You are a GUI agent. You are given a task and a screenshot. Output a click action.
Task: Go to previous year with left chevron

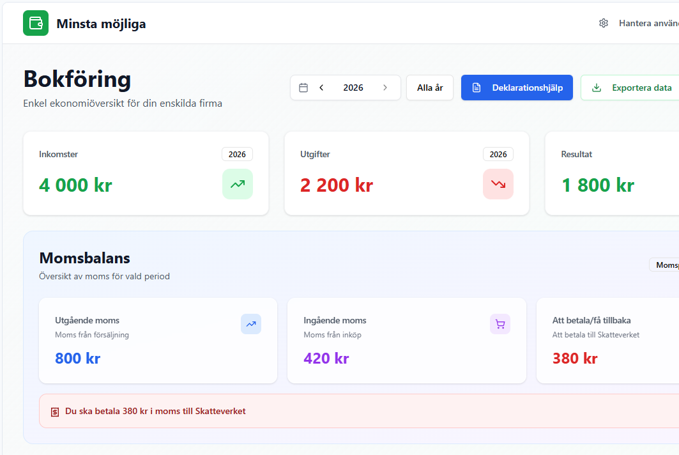pyautogui.click(x=321, y=88)
